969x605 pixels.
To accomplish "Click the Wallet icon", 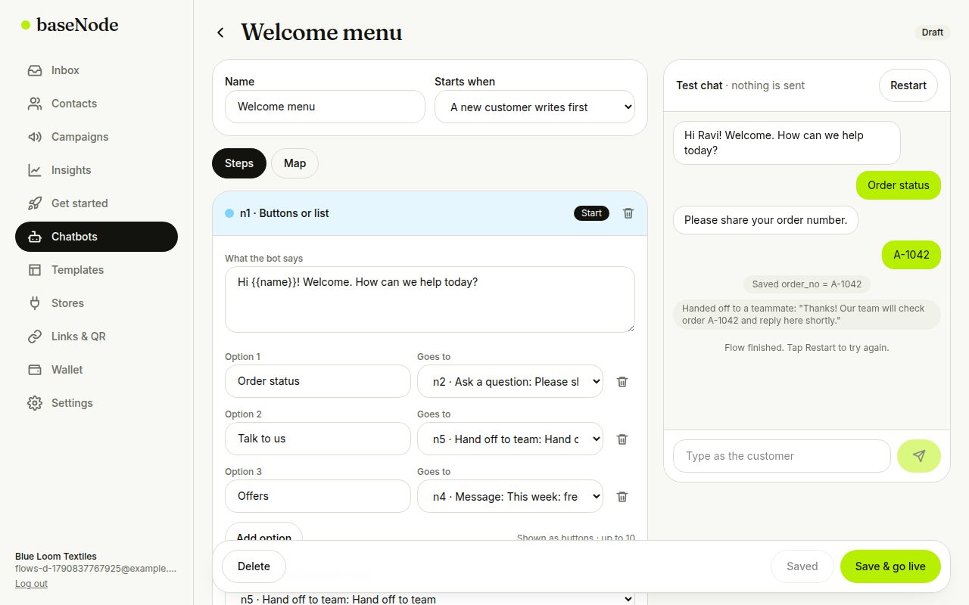I will coord(35,370).
